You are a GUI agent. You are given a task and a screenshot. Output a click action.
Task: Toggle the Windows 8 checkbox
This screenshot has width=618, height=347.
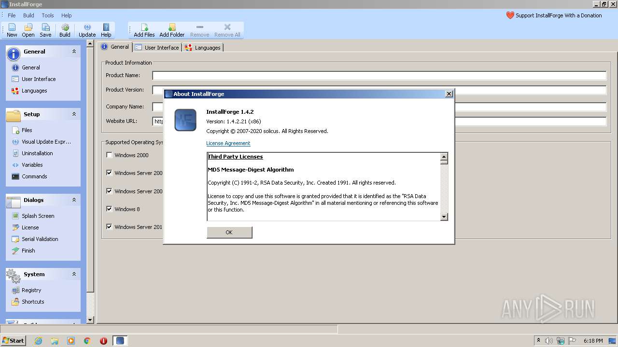click(109, 209)
